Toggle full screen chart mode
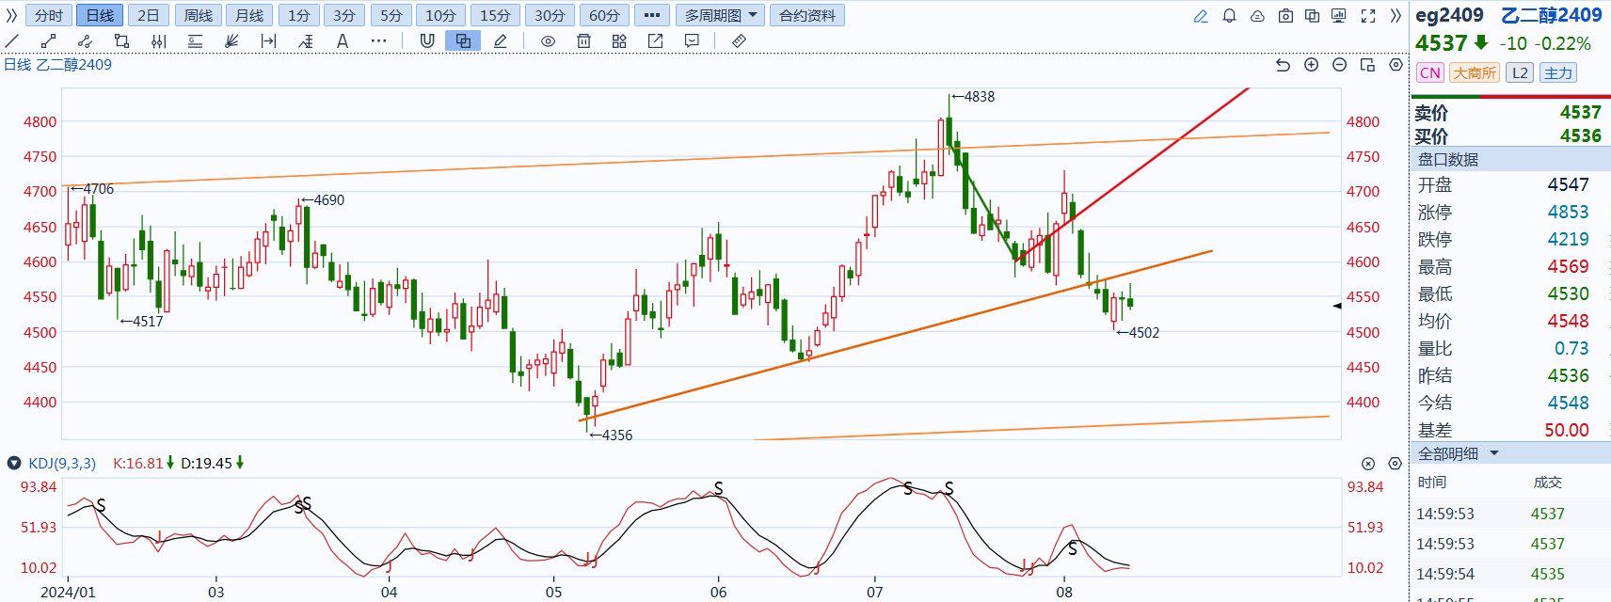 pyautogui.click(x=1368, y=16)
